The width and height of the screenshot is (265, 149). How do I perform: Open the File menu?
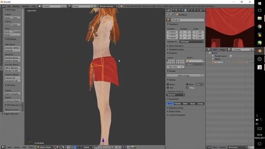(x=9, y=6)
